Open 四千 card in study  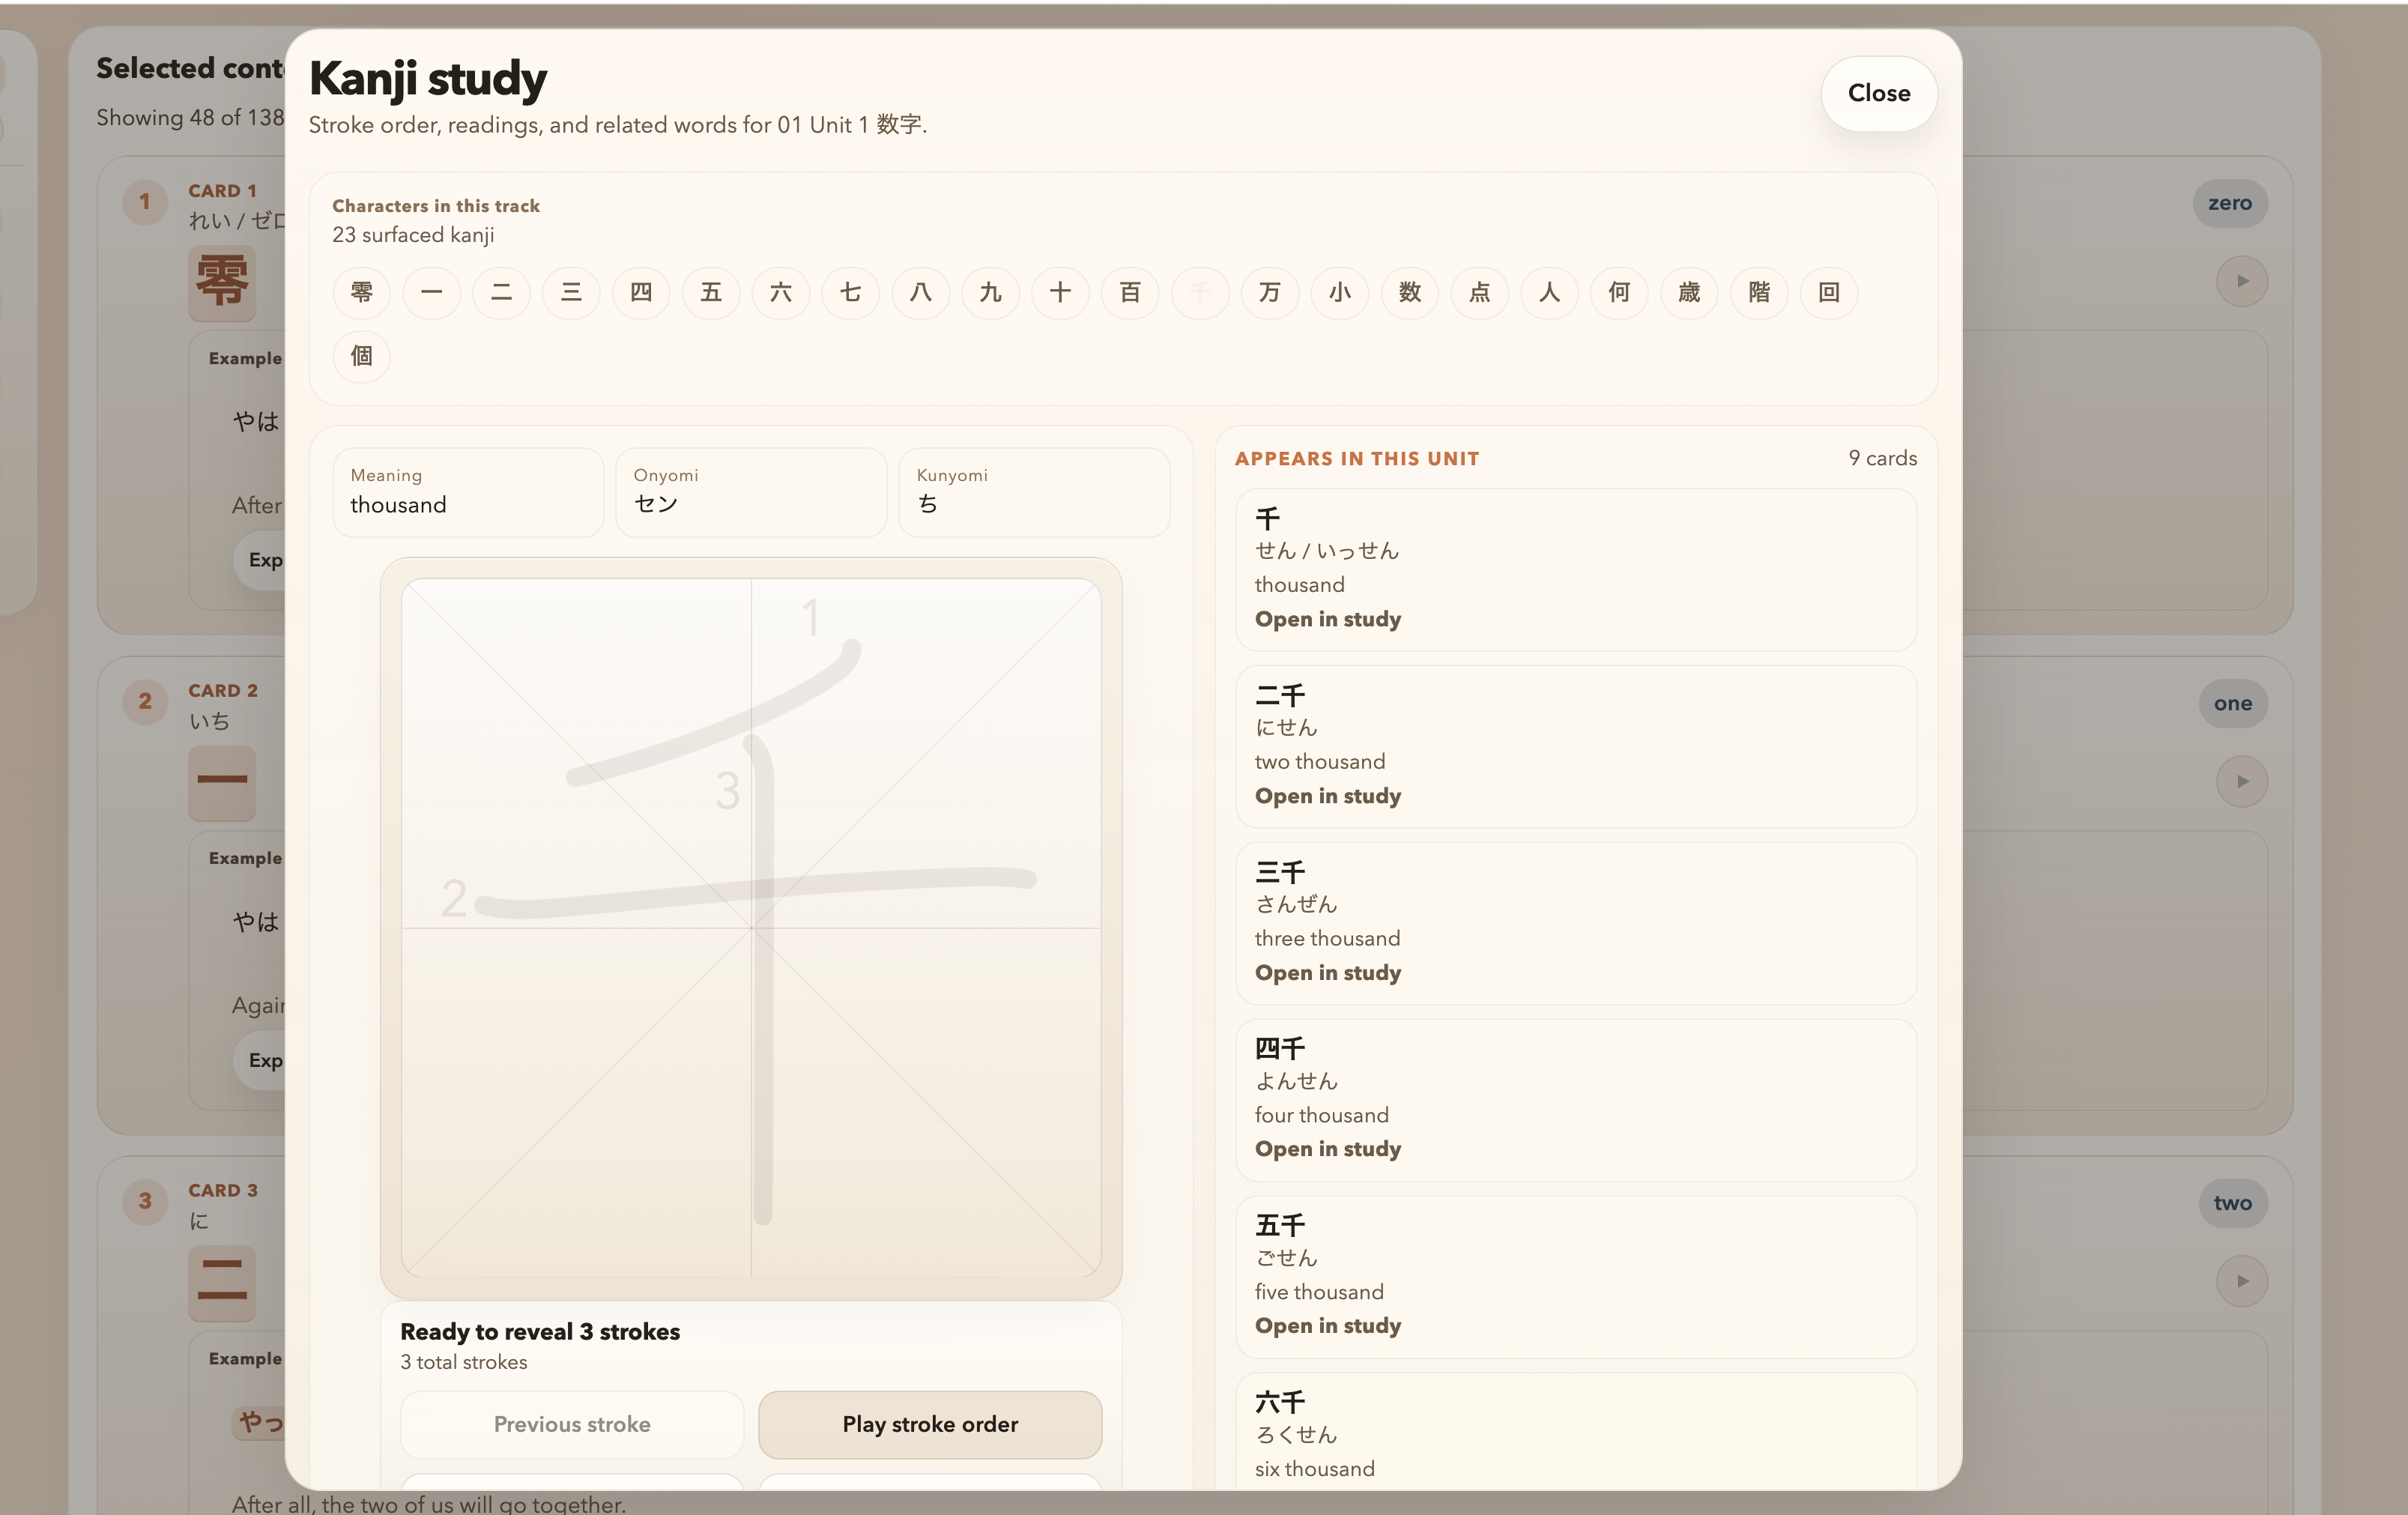coord(1328,1149)
